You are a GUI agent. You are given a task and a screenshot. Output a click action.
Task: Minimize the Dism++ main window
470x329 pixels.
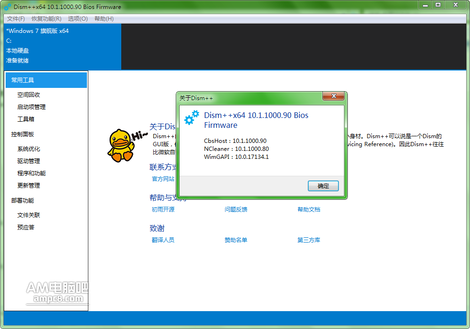tap(425, 5)
